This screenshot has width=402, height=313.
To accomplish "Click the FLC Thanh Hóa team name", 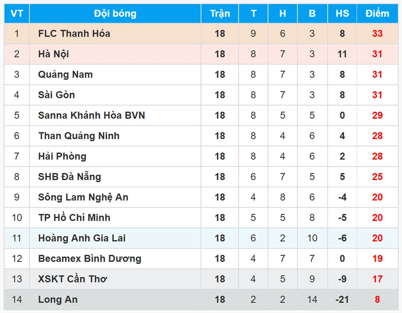I will 74,34.
